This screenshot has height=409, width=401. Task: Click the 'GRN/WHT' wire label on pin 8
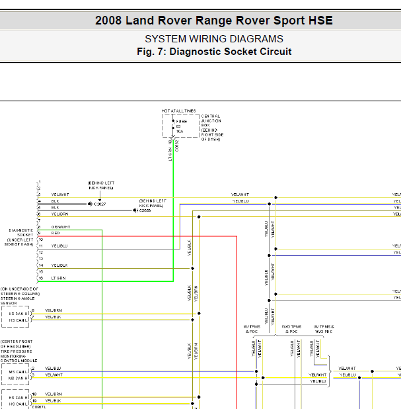point(61,227)
